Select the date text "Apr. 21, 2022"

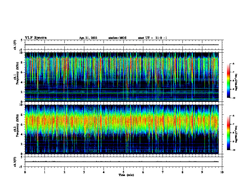(88, 38)
